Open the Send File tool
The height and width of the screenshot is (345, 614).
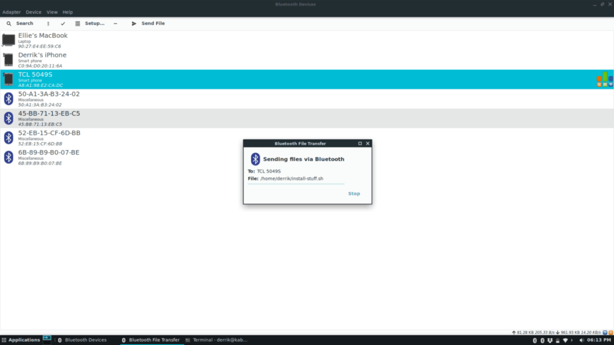(x=148, y=23)
